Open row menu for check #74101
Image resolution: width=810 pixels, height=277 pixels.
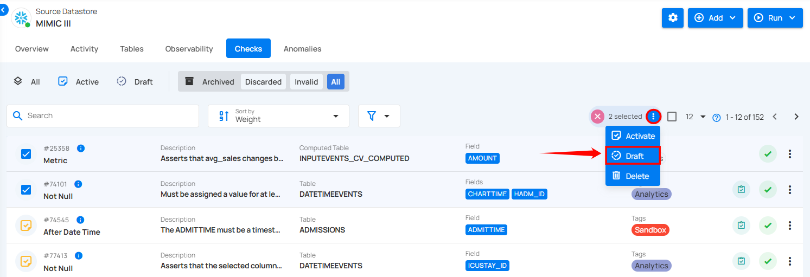[x=790, y=190]
